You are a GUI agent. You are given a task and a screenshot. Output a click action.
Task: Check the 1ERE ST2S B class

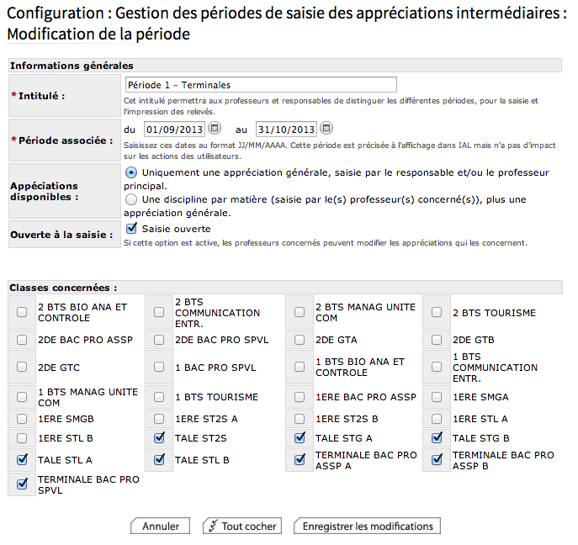tap(300, 418)
